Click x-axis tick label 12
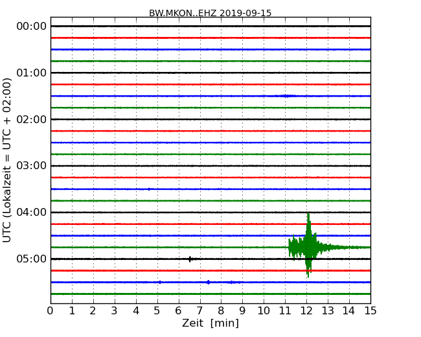 pos(306,311)
